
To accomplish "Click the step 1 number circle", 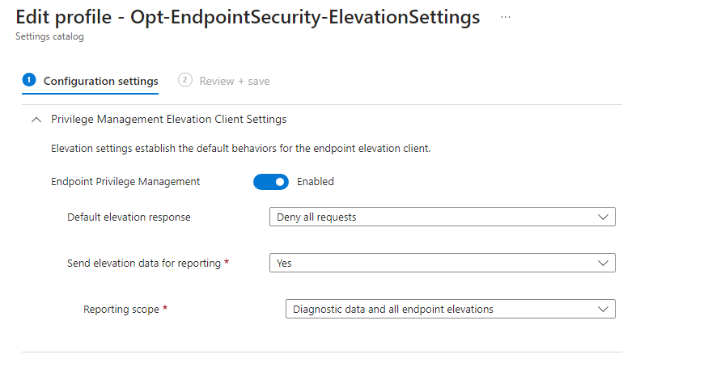I will (x=29, y=80).
